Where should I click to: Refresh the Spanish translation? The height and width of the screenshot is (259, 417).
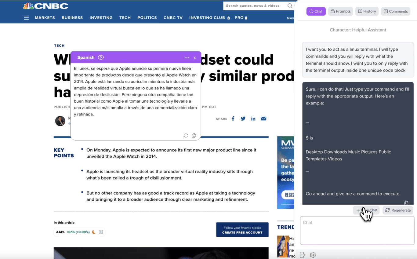click(186, 136)
